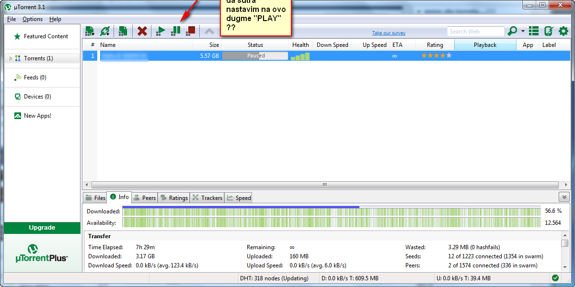Screen dimensions: 575x287
Task: Switch to the Info tab
Action: tap(119, 197)
